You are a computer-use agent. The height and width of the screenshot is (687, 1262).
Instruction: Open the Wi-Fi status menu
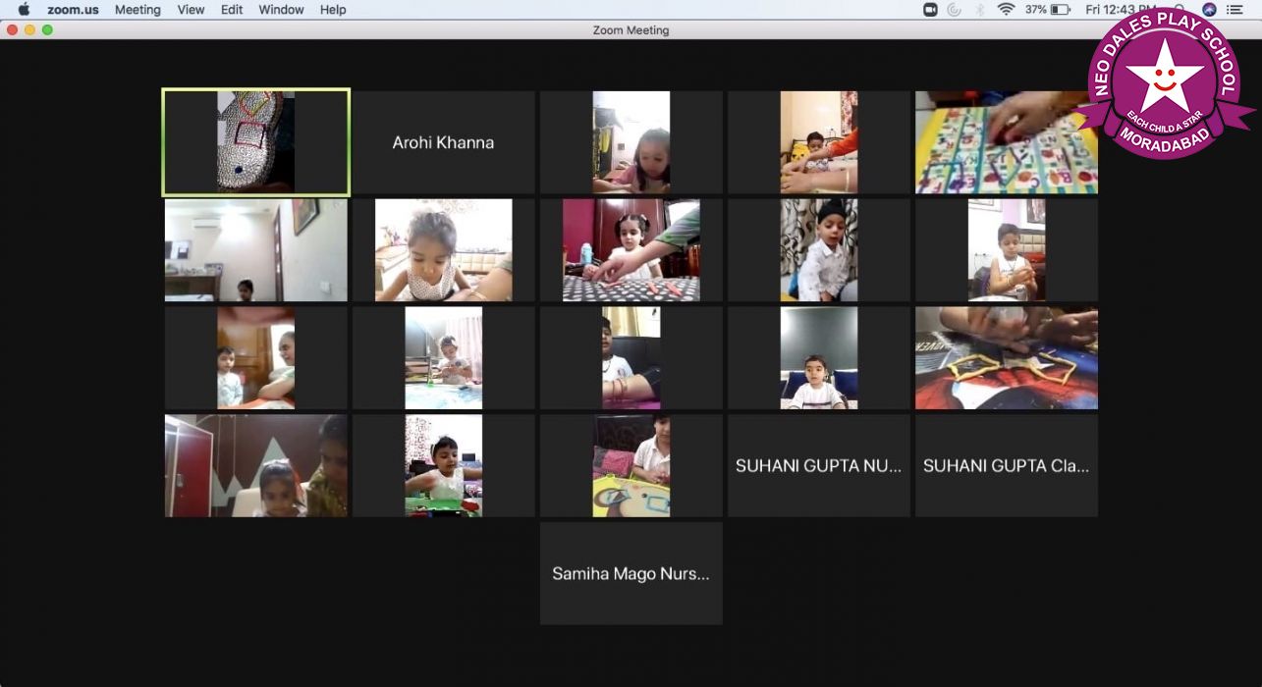(1006, 10)
